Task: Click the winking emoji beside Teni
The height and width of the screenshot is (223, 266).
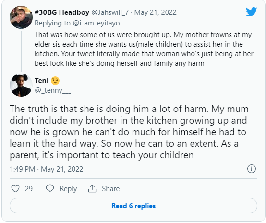Action: 55,81
